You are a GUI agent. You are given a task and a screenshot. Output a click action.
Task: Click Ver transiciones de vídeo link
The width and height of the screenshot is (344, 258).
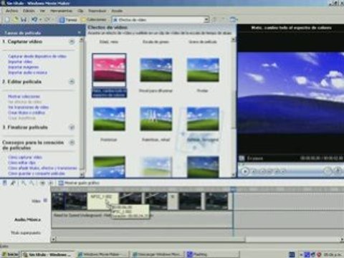28,107
